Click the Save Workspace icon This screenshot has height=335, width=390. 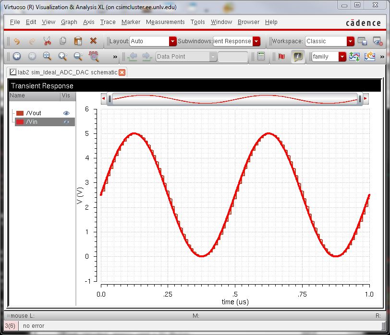coord(363,41)
